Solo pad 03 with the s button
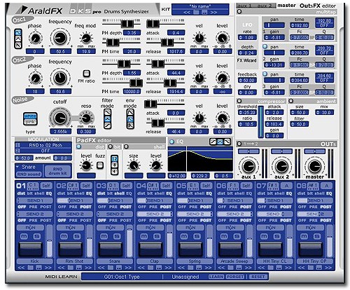Viewport: 350px width, 290px height. click(x=117, y=236)
